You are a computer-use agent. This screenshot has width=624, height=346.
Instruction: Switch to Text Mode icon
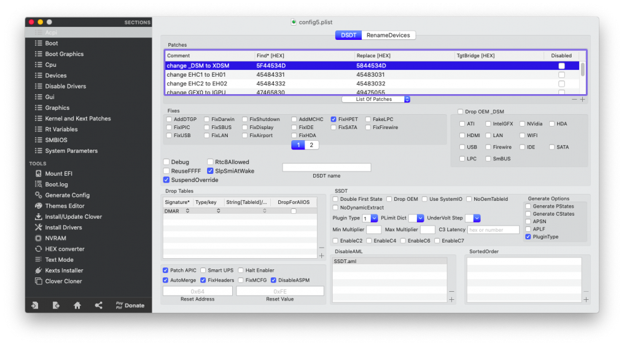38,259
